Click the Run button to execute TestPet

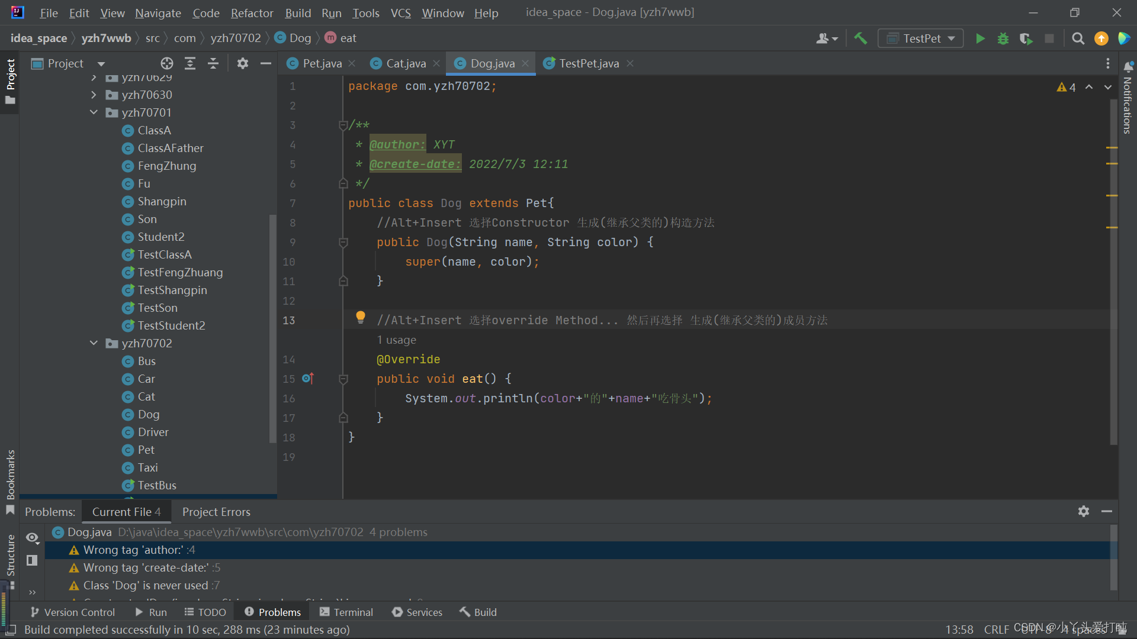980,37
